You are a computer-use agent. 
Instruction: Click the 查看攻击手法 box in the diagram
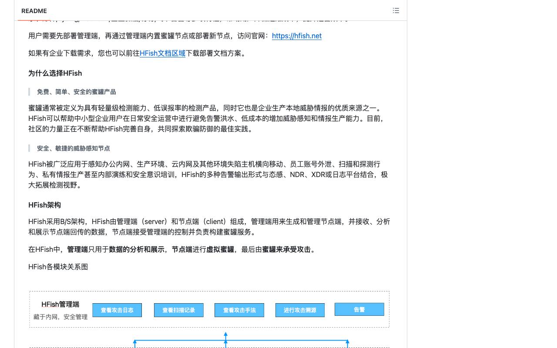239,310
